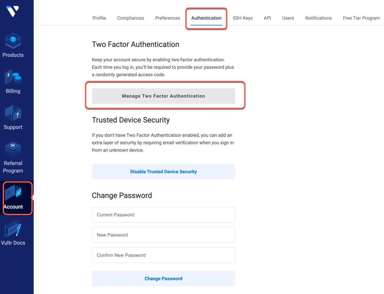This screenshot has width=384, height=294.
Task: Open the Vultr Docs sidebar icon
Action: 13,230
